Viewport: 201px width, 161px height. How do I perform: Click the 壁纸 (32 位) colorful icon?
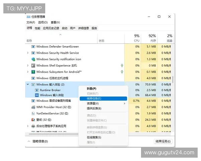[x=33, y=120]
